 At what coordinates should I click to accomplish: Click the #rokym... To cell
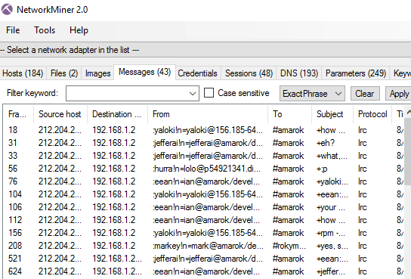point(289,246)
